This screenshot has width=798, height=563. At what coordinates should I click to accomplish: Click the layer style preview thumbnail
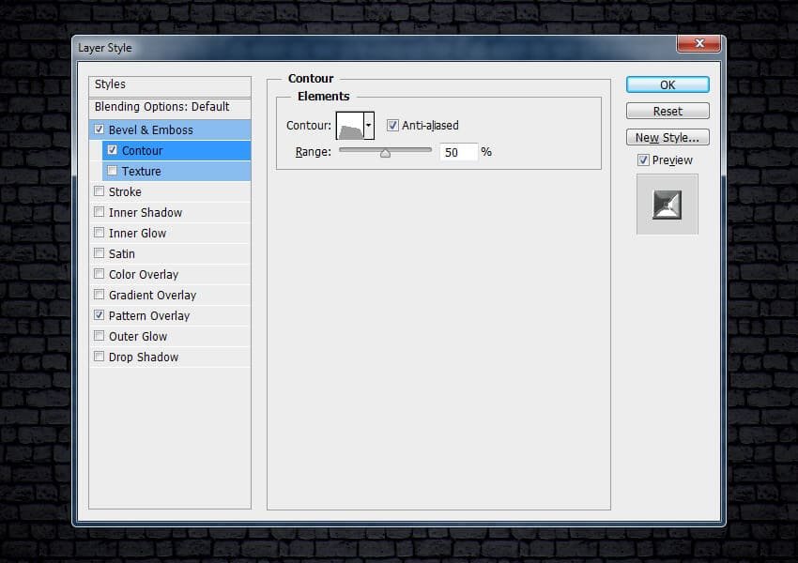point(668,204)
